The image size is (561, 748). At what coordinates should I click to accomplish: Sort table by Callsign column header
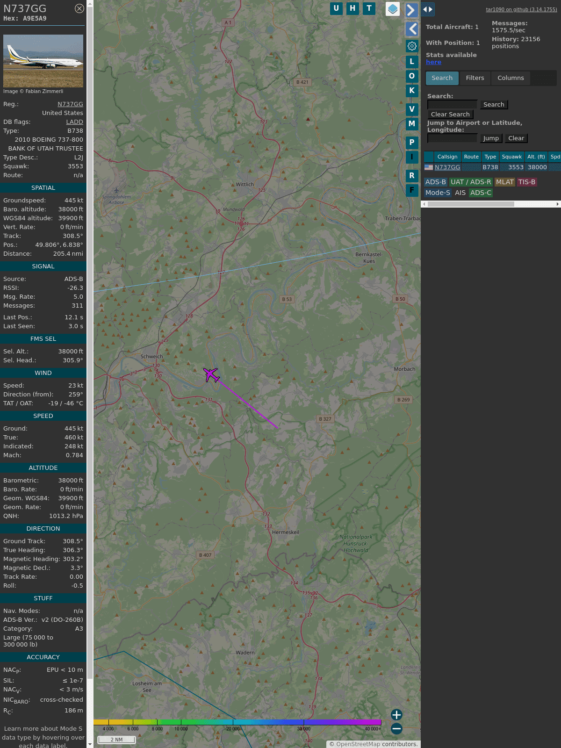tap(447, 157)
